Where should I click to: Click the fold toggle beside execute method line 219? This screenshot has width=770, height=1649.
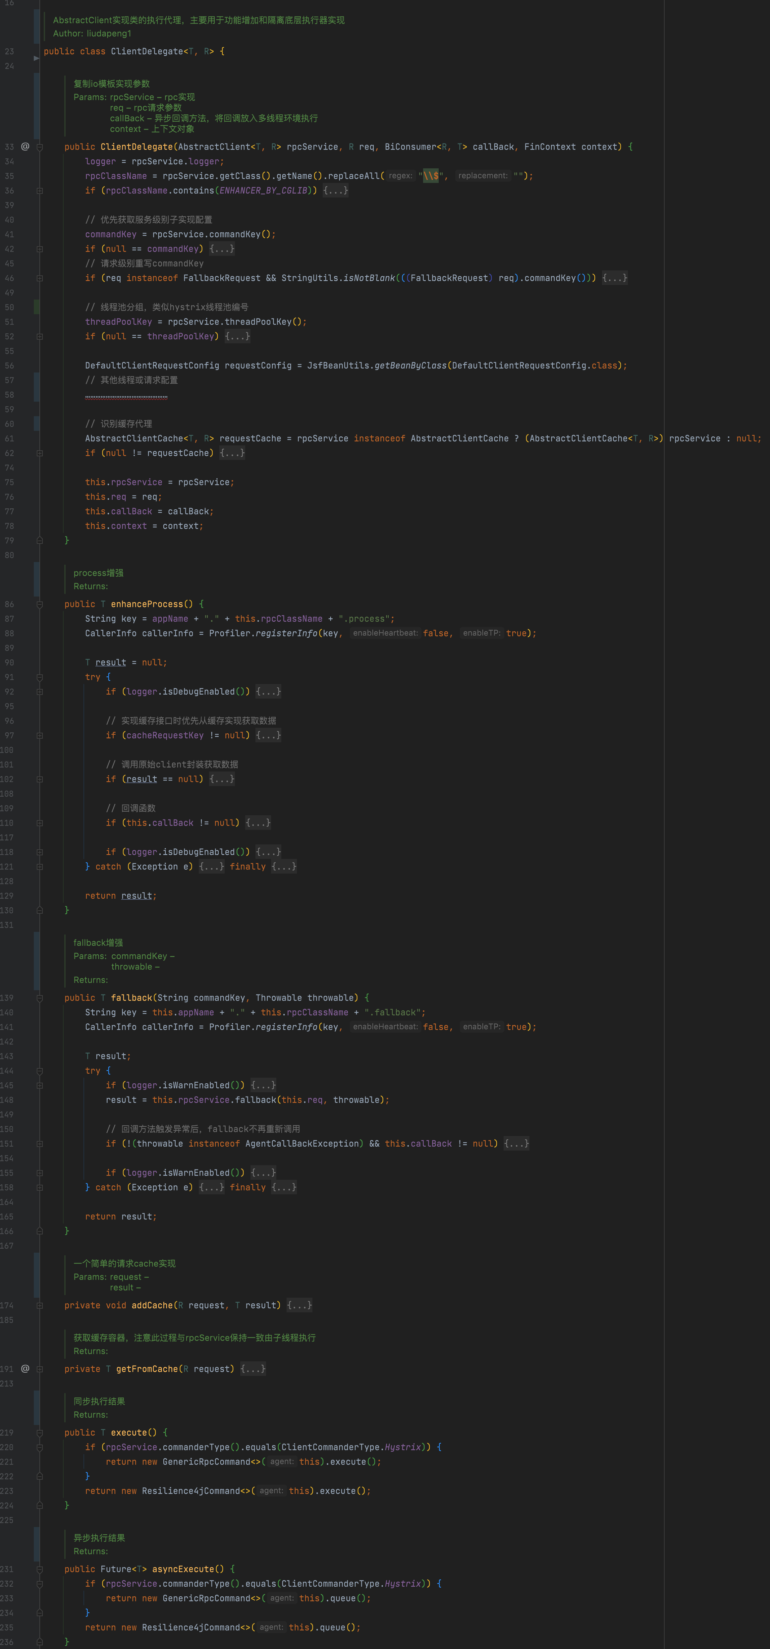pyautogui.click(x=40, y=1433)
